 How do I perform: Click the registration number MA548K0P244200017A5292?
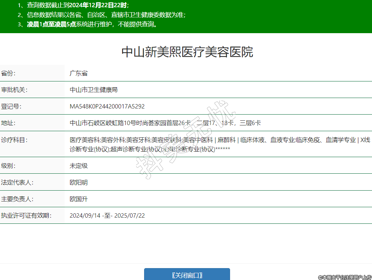[x=107, y=106]
